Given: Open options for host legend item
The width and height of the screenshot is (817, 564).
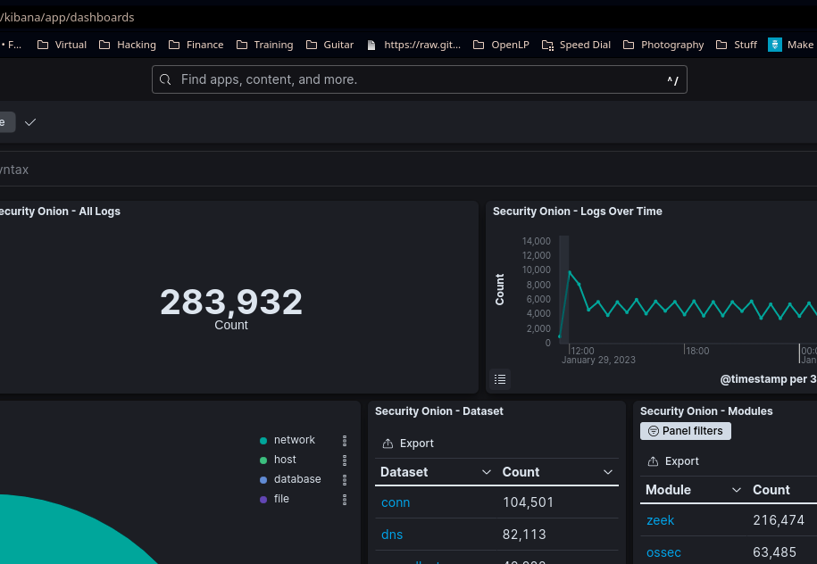Looking at the screenshot, I should 345,460.
